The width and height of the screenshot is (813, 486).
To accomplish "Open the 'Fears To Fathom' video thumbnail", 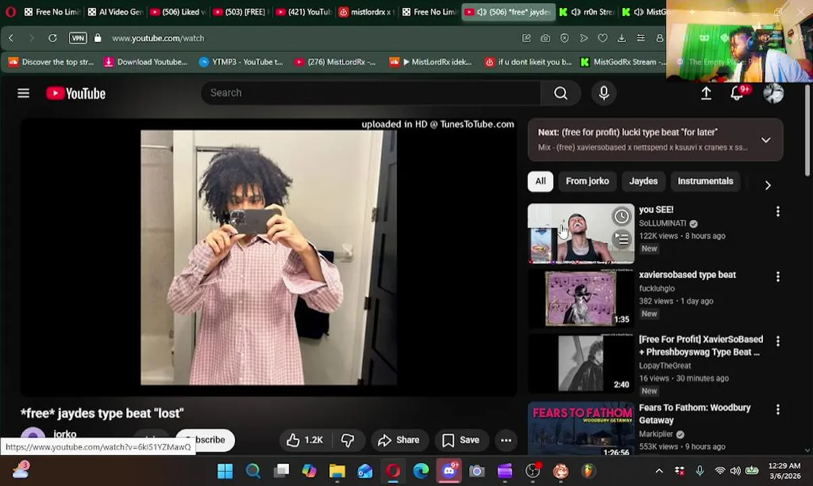I will point(581,431).
